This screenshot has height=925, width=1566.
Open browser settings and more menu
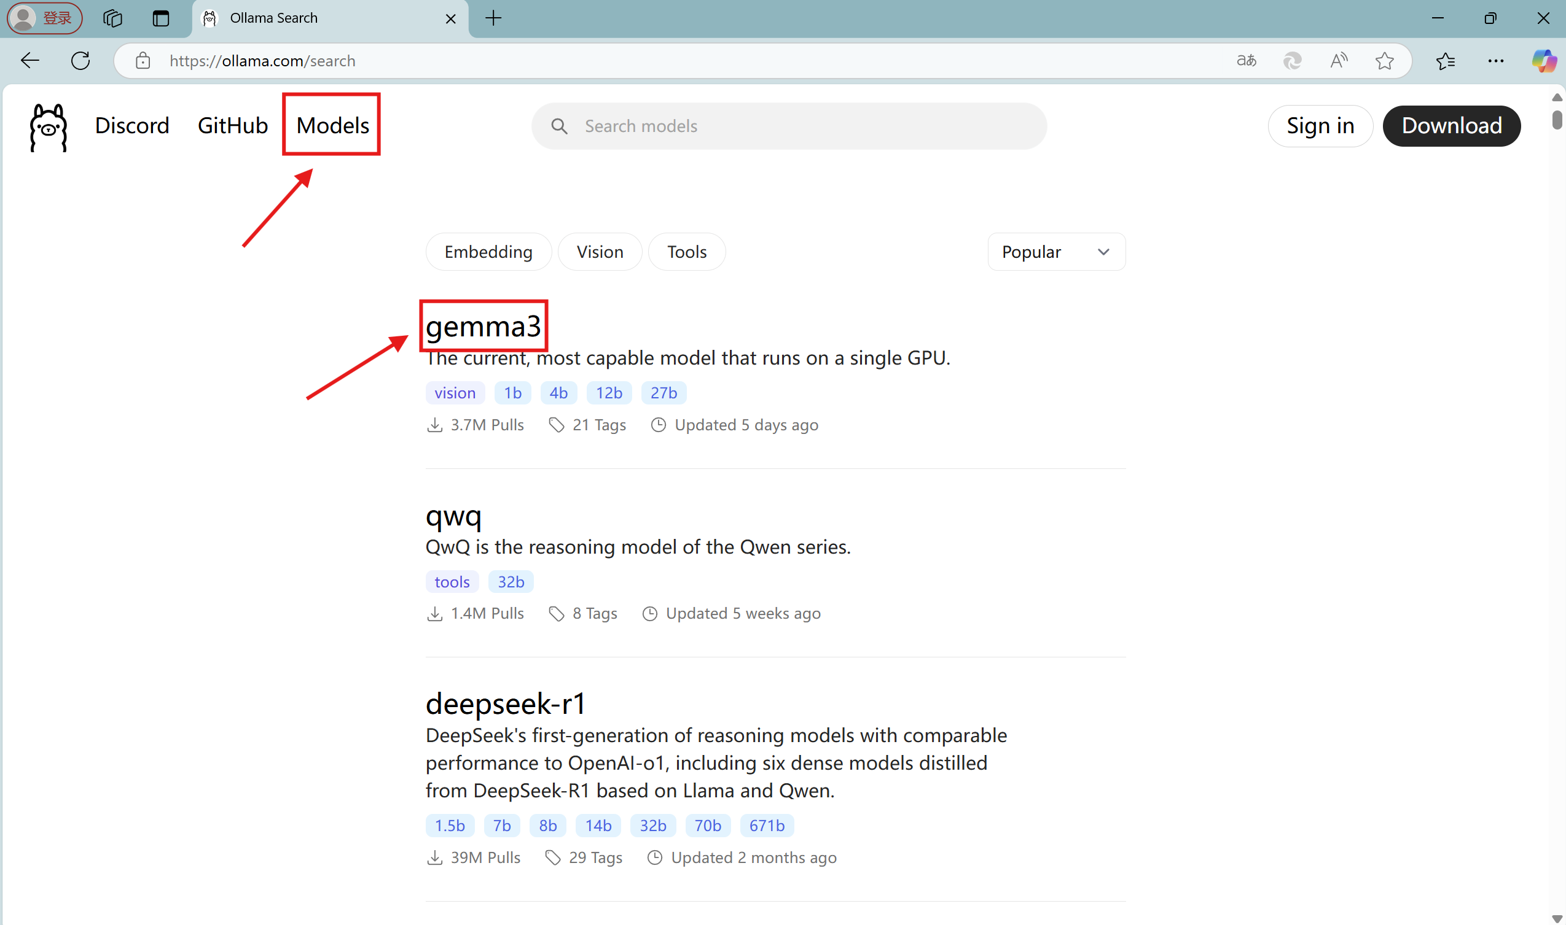pos(1495,61)
